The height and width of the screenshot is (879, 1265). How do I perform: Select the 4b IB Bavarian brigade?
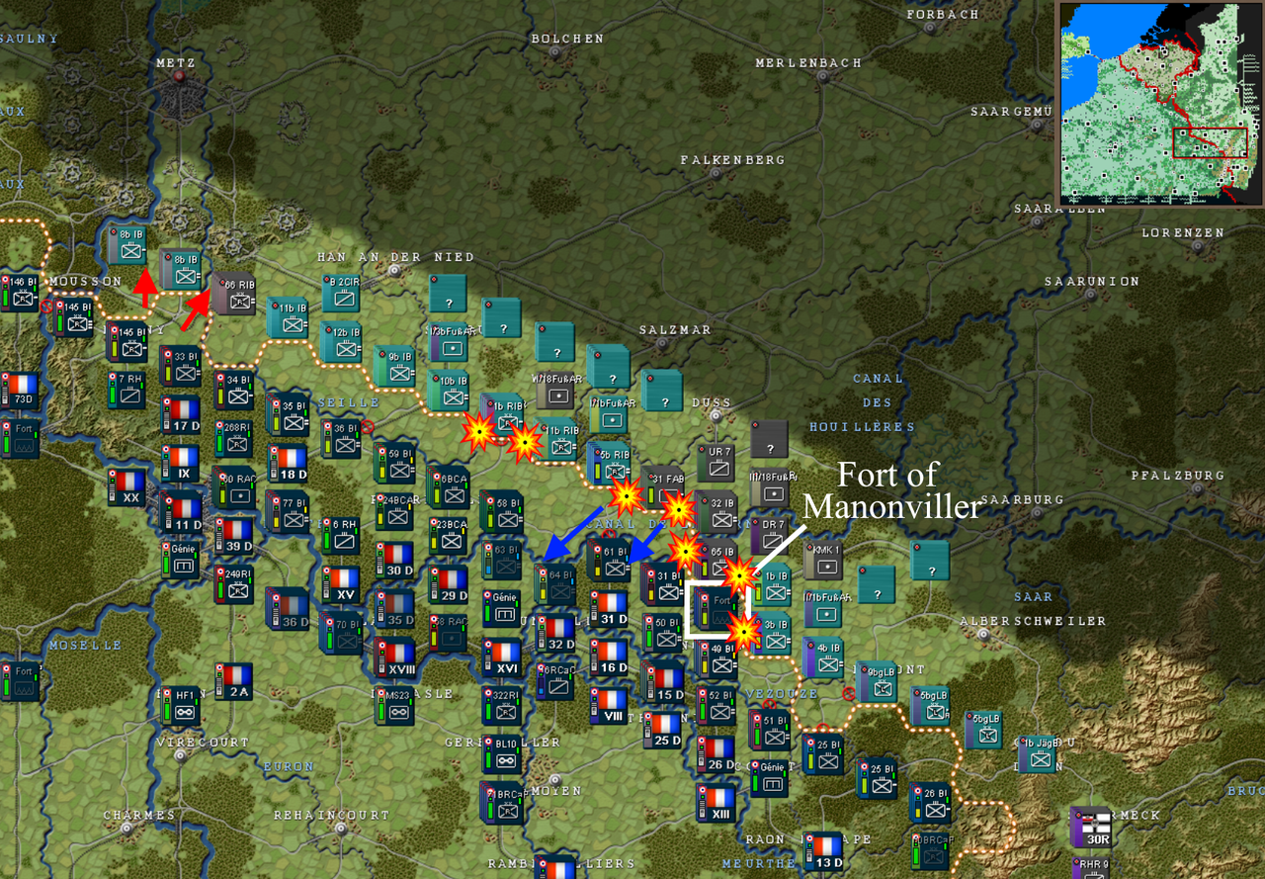(822, 657)
